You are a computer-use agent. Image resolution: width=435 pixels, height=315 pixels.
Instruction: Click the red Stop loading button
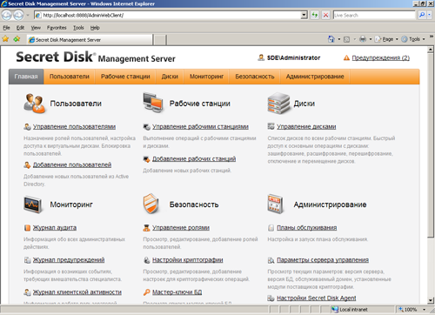pyautogui.click(x=326, y=15)
